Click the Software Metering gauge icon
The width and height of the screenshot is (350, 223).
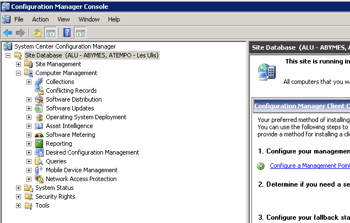(39, 135)
